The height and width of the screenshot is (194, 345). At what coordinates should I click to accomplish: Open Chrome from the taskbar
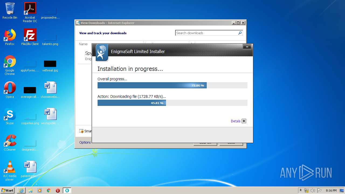[x=49, y=190]
